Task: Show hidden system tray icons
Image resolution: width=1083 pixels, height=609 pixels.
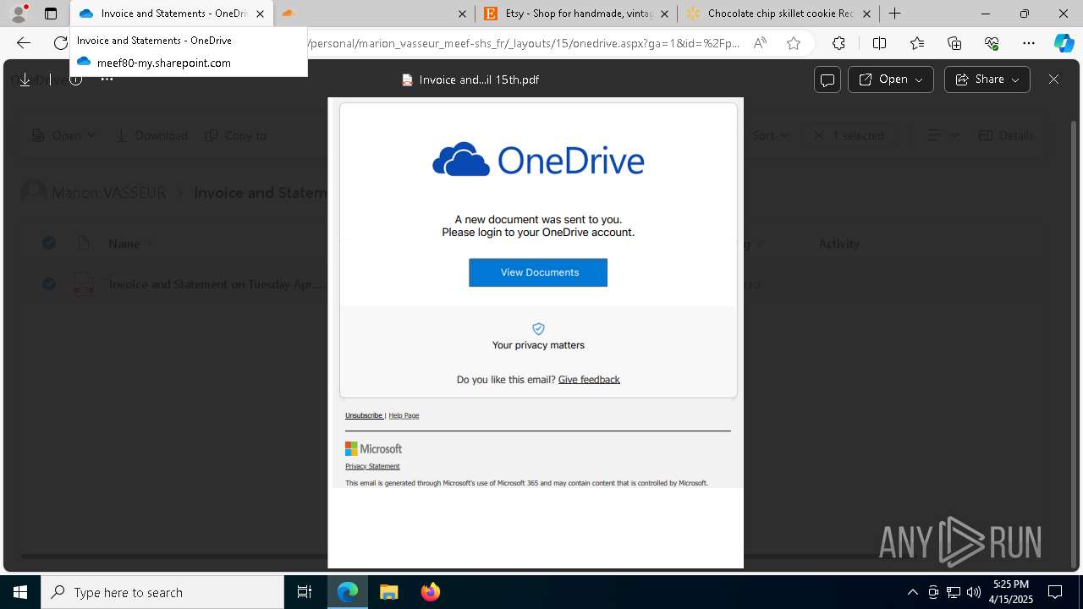Action: click(x=912, y=592)
